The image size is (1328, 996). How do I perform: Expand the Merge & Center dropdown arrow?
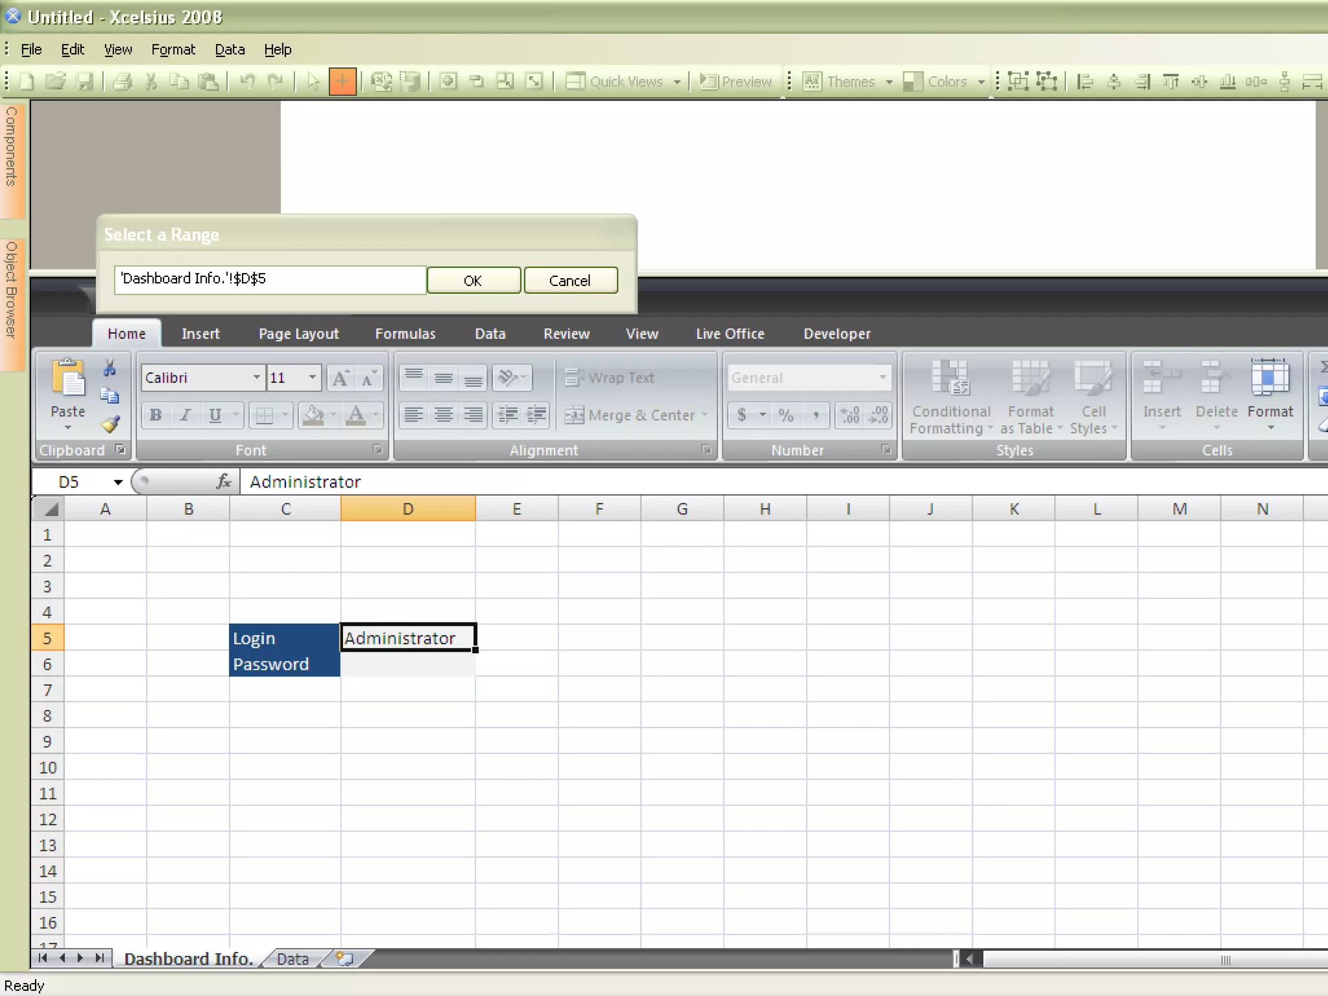(x=705, y=415)
